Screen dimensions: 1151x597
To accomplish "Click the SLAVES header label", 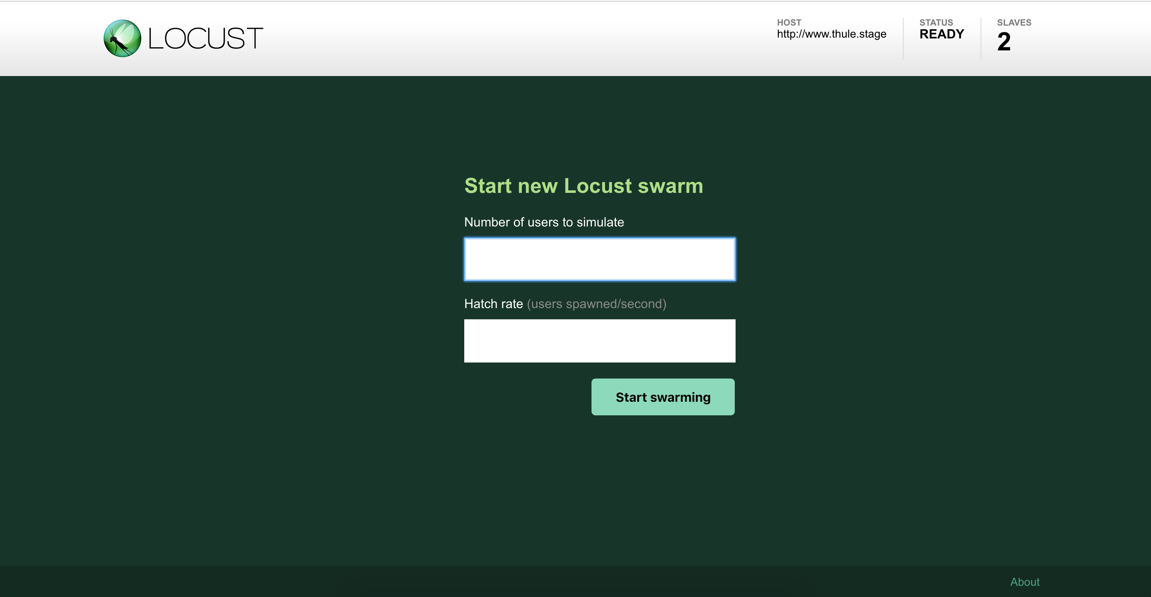I will [1014, 22].
